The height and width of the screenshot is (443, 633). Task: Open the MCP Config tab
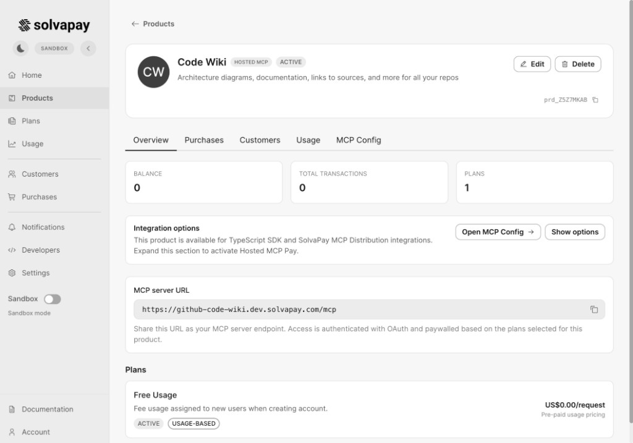359,140
